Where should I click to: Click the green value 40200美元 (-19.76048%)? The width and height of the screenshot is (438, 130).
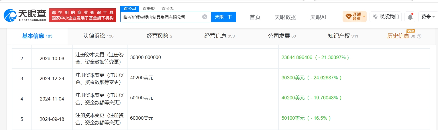(x=312, y=98)
